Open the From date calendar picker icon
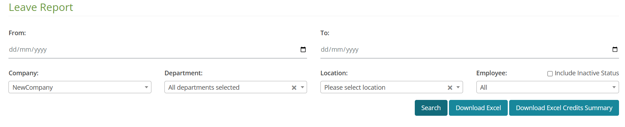 point(303,50)
